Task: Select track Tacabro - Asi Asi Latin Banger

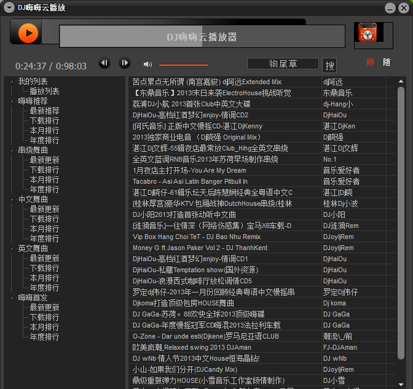Action: 190,181
